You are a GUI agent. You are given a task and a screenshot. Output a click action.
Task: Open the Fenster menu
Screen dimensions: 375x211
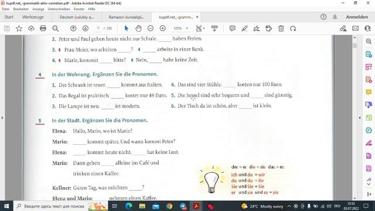tap(79, 9)
